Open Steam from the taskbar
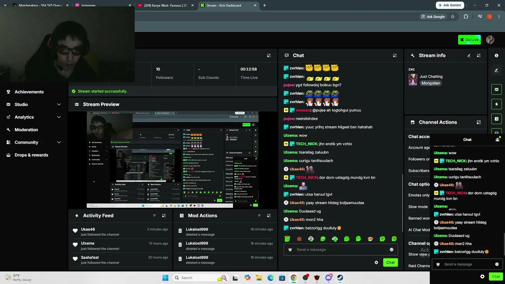The width and height of the screenshot is (505, 284). pyautogui.click(x=340, y=278)
